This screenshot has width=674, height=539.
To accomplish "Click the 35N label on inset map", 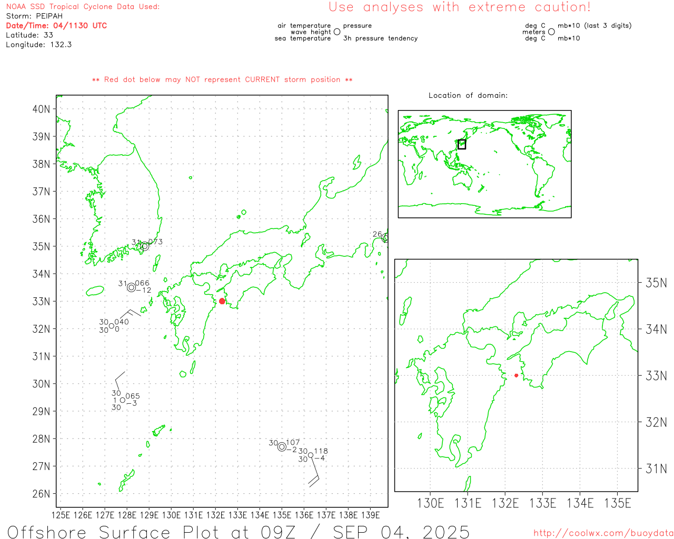I will tap(656, 283).
